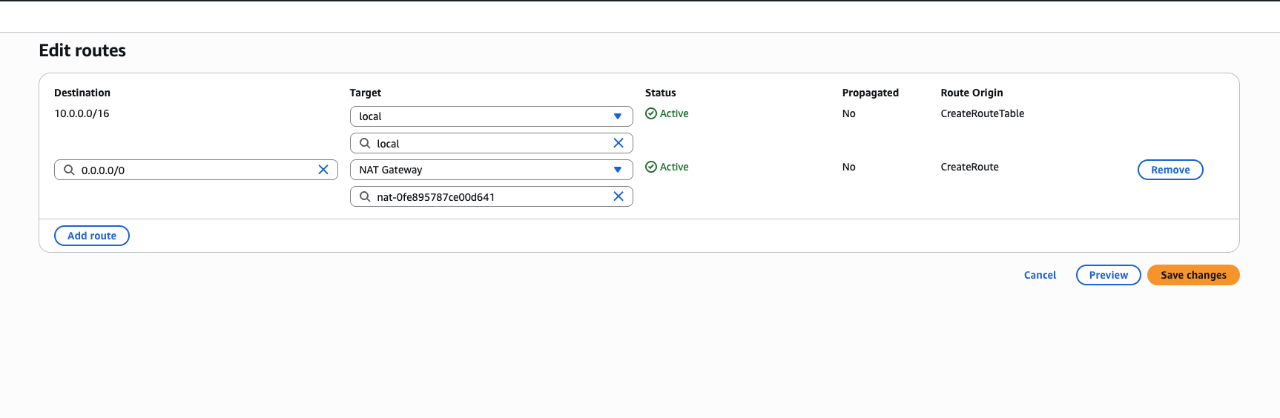Click the Active status checkmark for 10.0.0.0/16
Screen dimensions: 1280x418
pyautogui.click(x=651, y=113)
